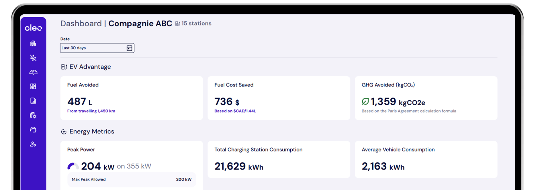Image resolution: width=540 pixels, height=190 pixels.
Task: Open the user settings icon in sidebar
Action: [33, 144]
